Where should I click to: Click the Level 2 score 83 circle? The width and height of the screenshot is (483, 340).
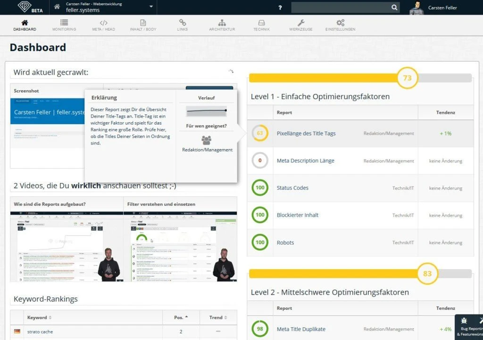pyautogui.click(x=427, y=273)
